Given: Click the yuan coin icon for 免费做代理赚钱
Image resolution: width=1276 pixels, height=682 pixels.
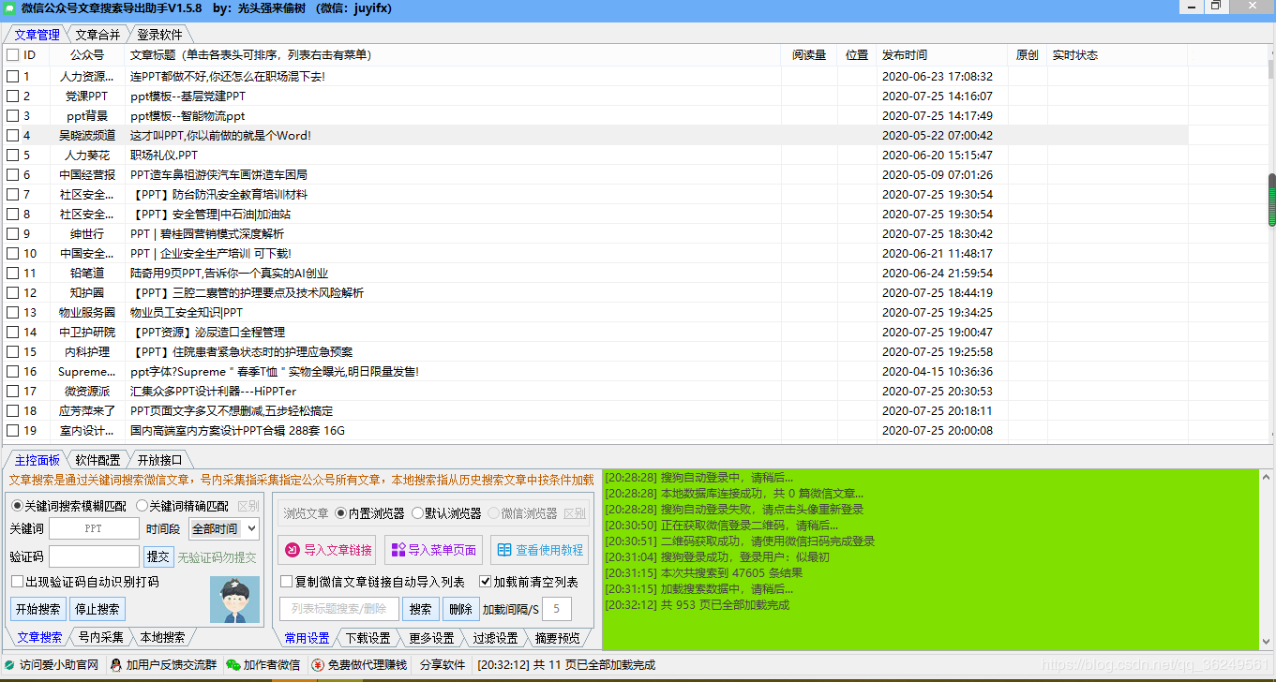Looking at the screenshot, I should pos(318,665).
